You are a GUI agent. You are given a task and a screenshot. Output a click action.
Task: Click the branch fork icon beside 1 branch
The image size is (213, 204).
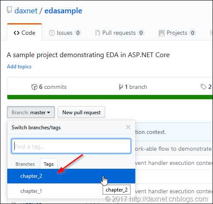pos(121,87)
